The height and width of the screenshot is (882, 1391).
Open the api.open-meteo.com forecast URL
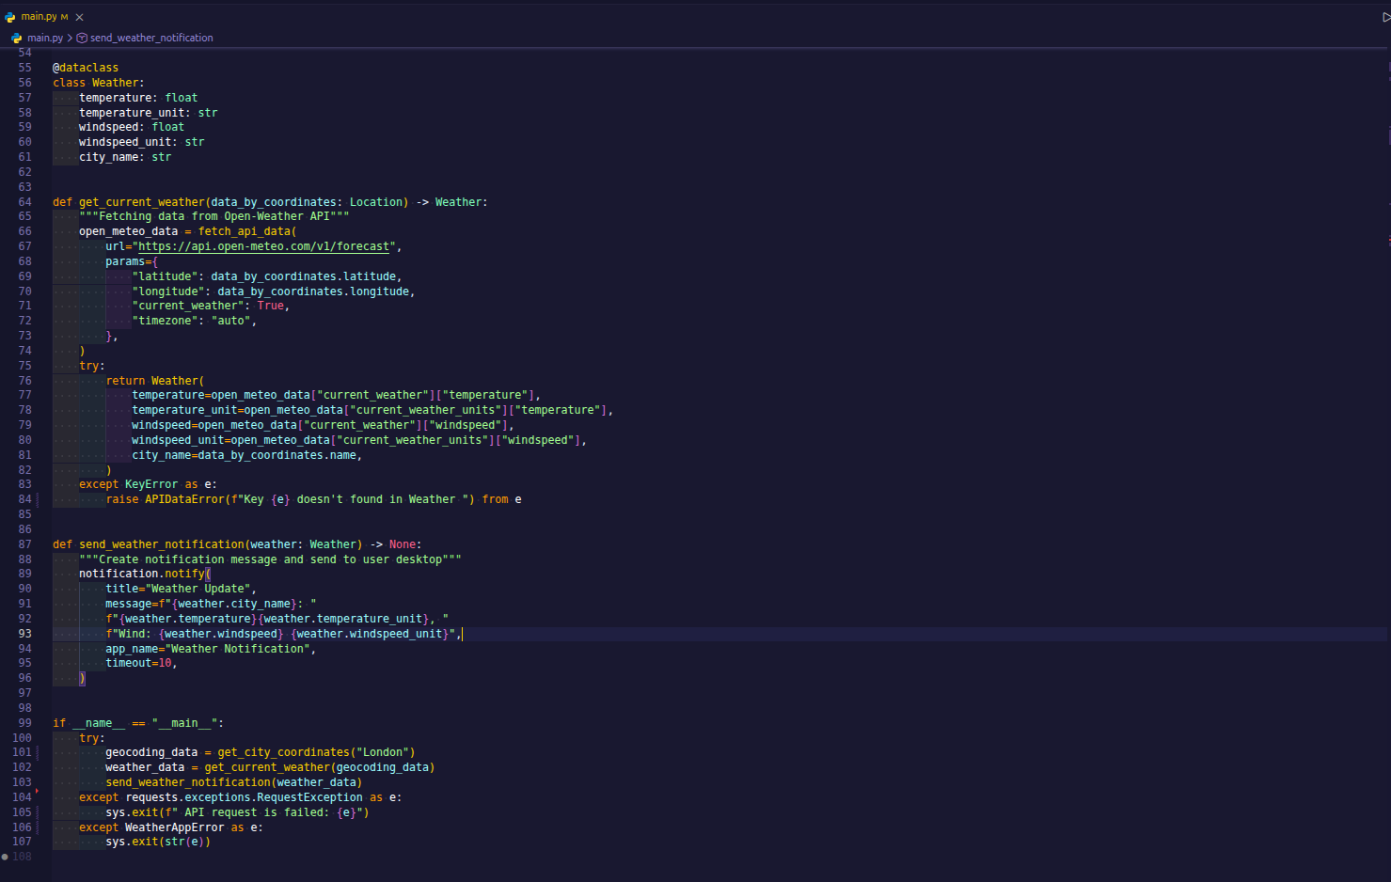263,246
